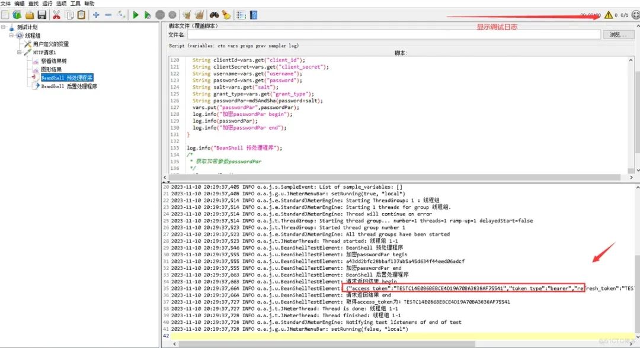Screen dimensions: 640x348
Task: Collapse the 线程组 tree node expander
Action: pyautogui.click(x=11, y=36)
